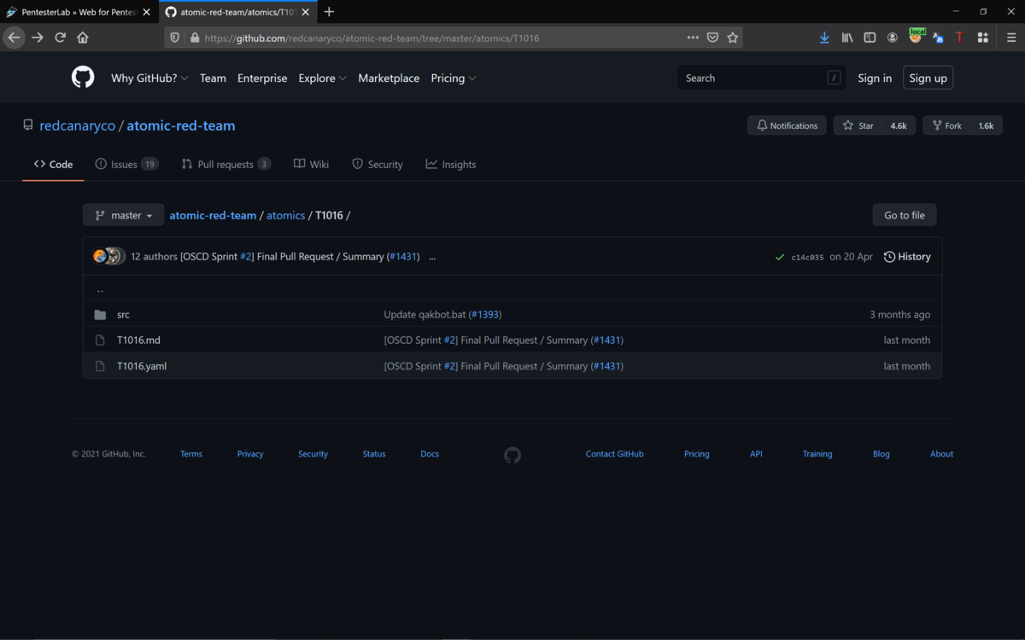
Task: Star the repository
Action: click(x=858, y=125)
